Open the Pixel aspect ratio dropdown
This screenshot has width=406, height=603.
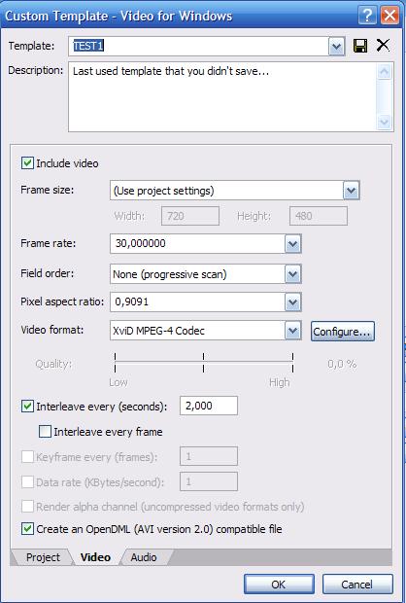pyautogui.click(x=292, y=301)
